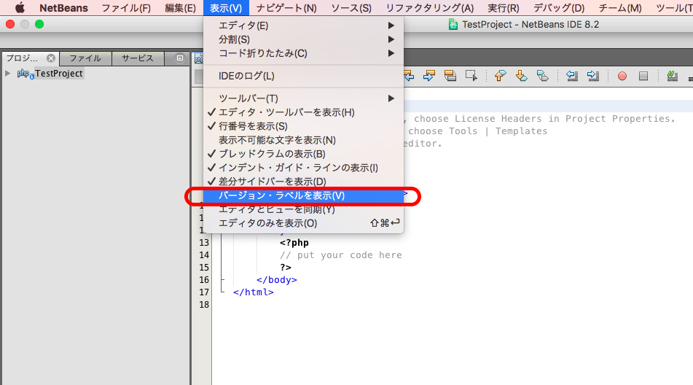Toggle エディタ・ツールバーを表示(H) option
Viewport: 693px width, 385px height.
point(304,112)
